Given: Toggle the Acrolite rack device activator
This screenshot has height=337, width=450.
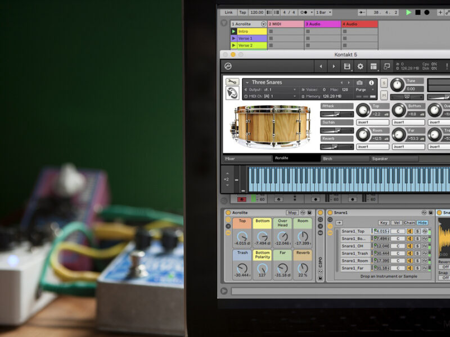Looking at the screenshot, I should (228, 213).
